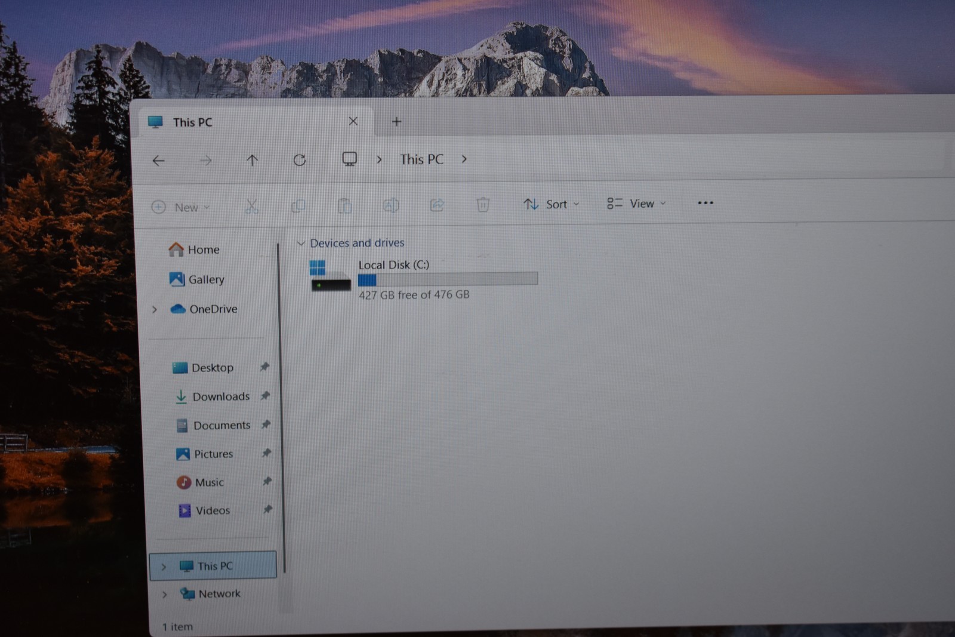Open the See more three-dots menu
The height and width of the screenshot is (637, 955).
point(706,203)
